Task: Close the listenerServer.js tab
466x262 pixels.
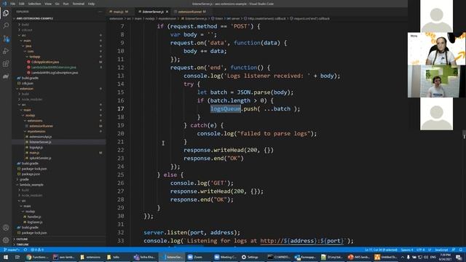Action: [x=167, y=12]
